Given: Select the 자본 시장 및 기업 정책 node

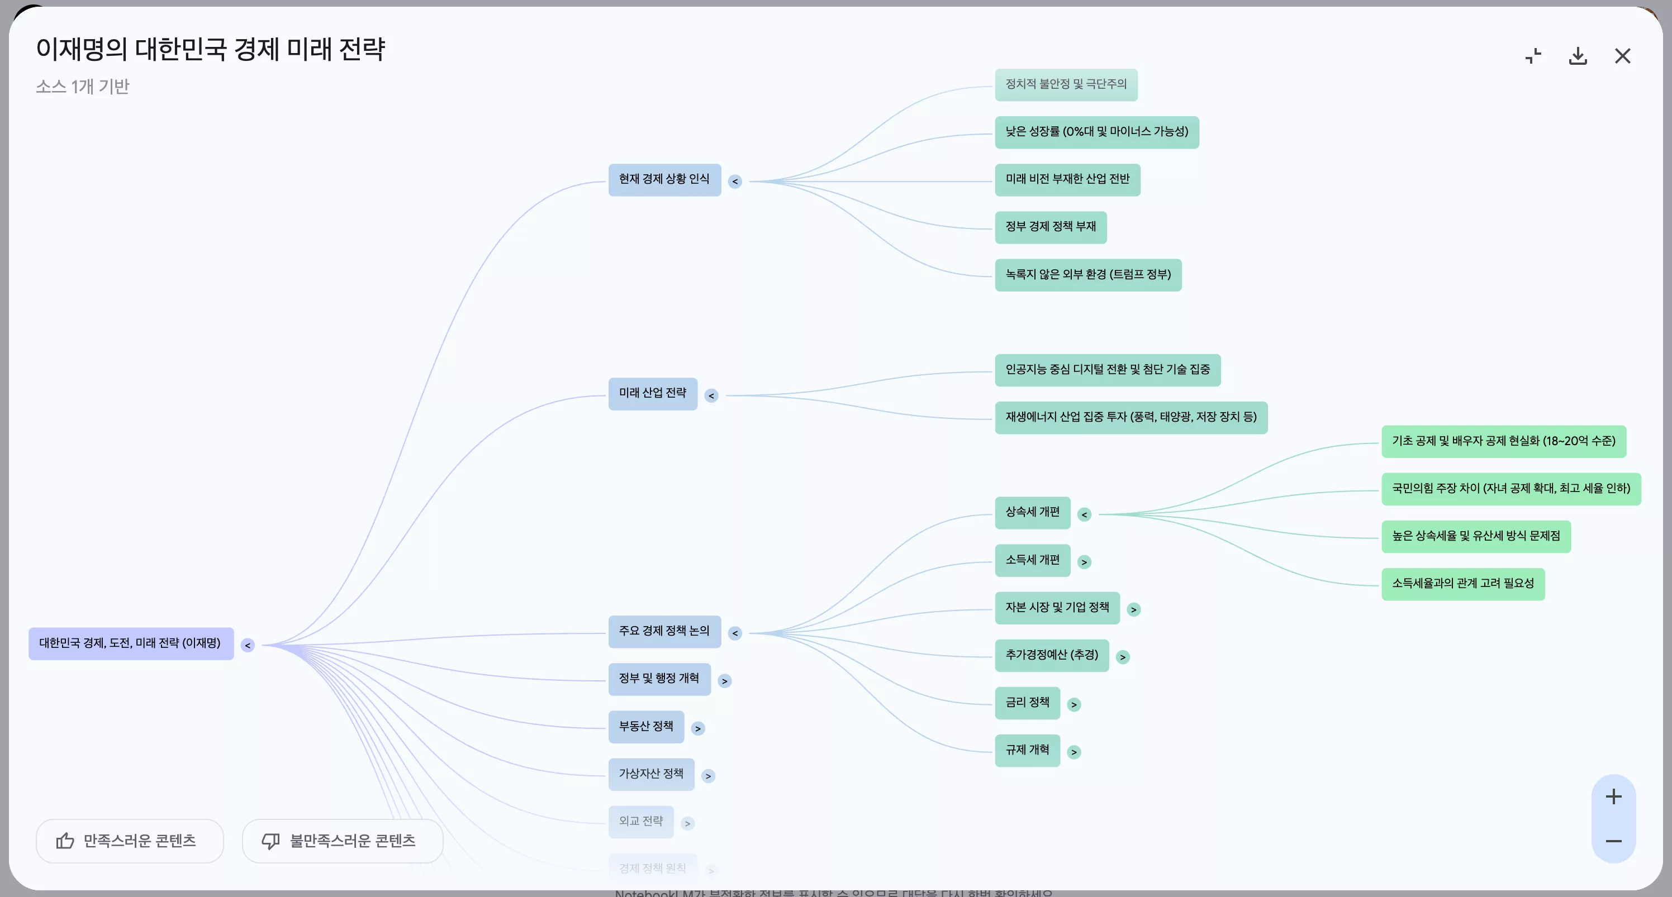Looking at the screenshot, I should [x=1057, y=608].
